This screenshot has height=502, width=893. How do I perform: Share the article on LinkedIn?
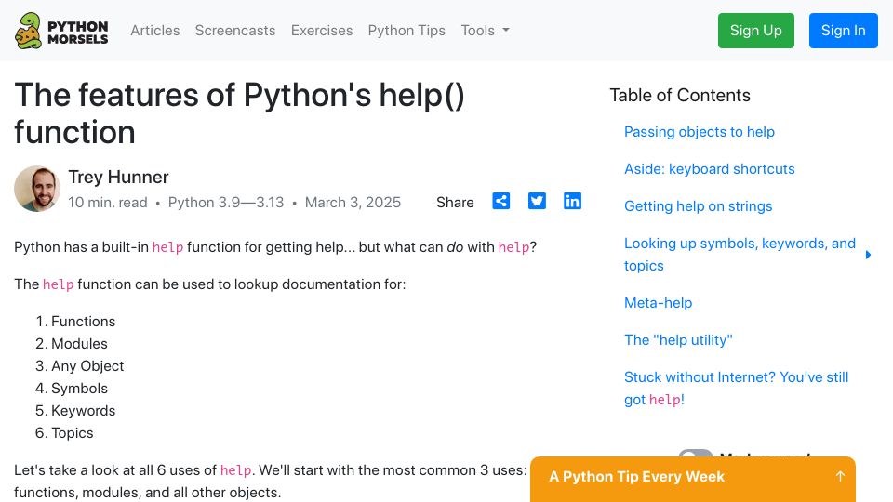pos(572,201)
